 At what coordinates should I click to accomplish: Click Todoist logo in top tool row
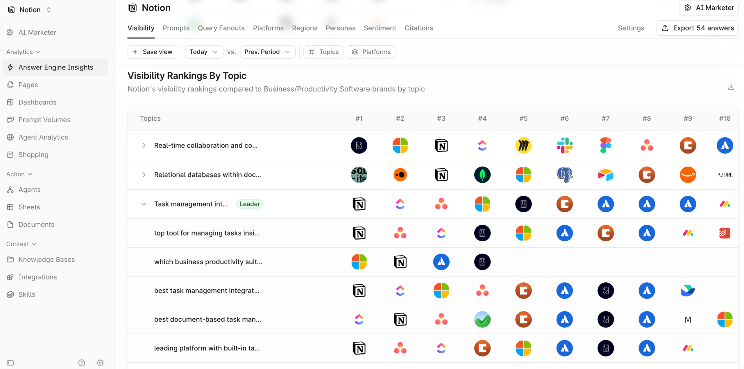tap(725, 233)
